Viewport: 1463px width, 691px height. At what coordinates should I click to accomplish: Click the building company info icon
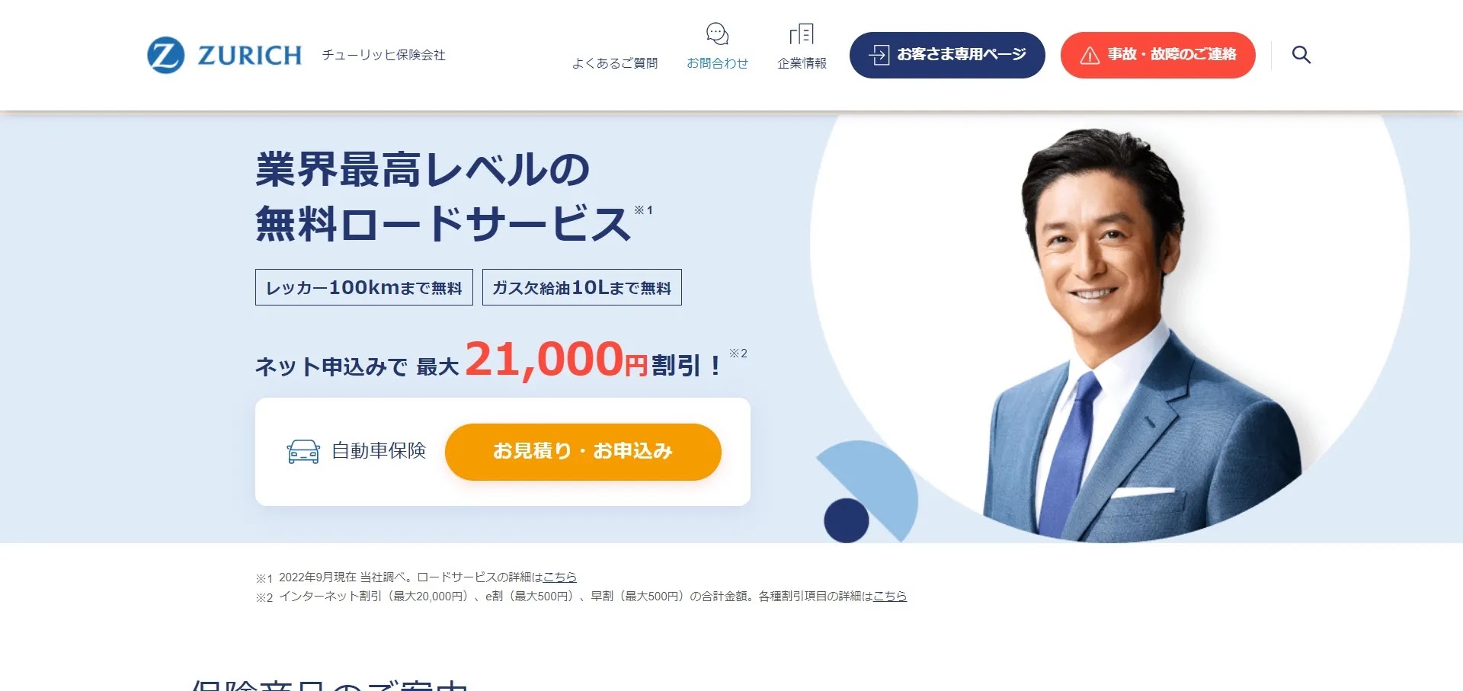(802, 34)
